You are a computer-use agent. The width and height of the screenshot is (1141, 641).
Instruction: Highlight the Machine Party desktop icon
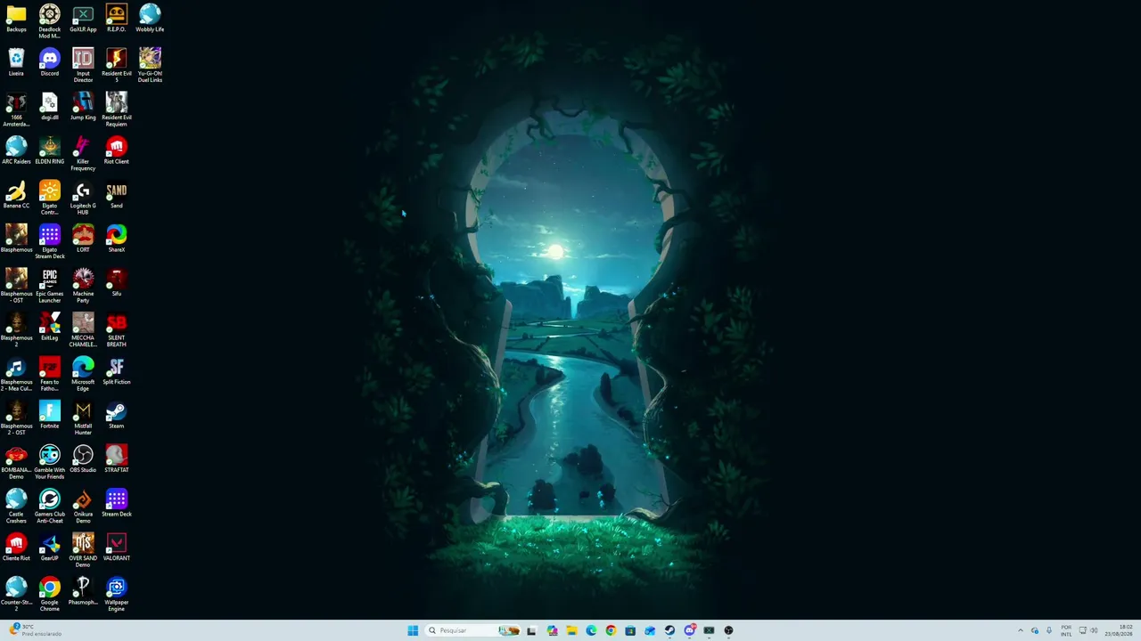pyautogui.click(x=83, y=286)
